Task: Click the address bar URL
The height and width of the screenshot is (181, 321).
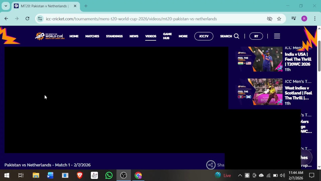Action: tap(131, 19)
